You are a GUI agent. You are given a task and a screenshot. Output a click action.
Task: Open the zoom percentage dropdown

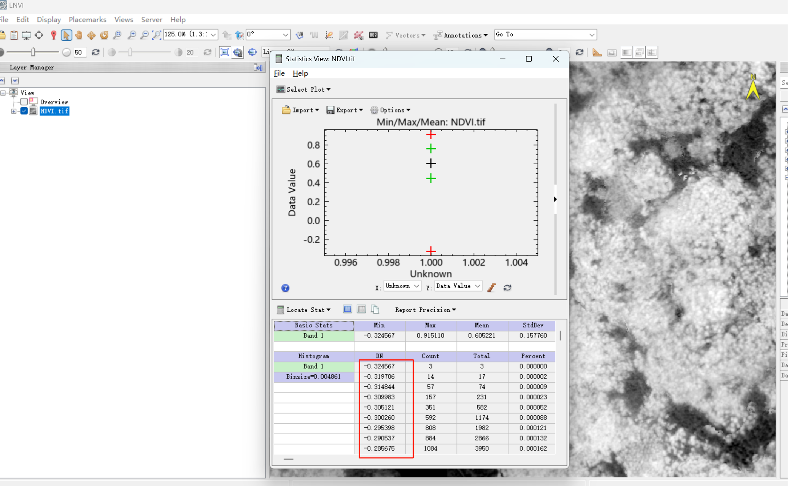(x=213, y=35)
